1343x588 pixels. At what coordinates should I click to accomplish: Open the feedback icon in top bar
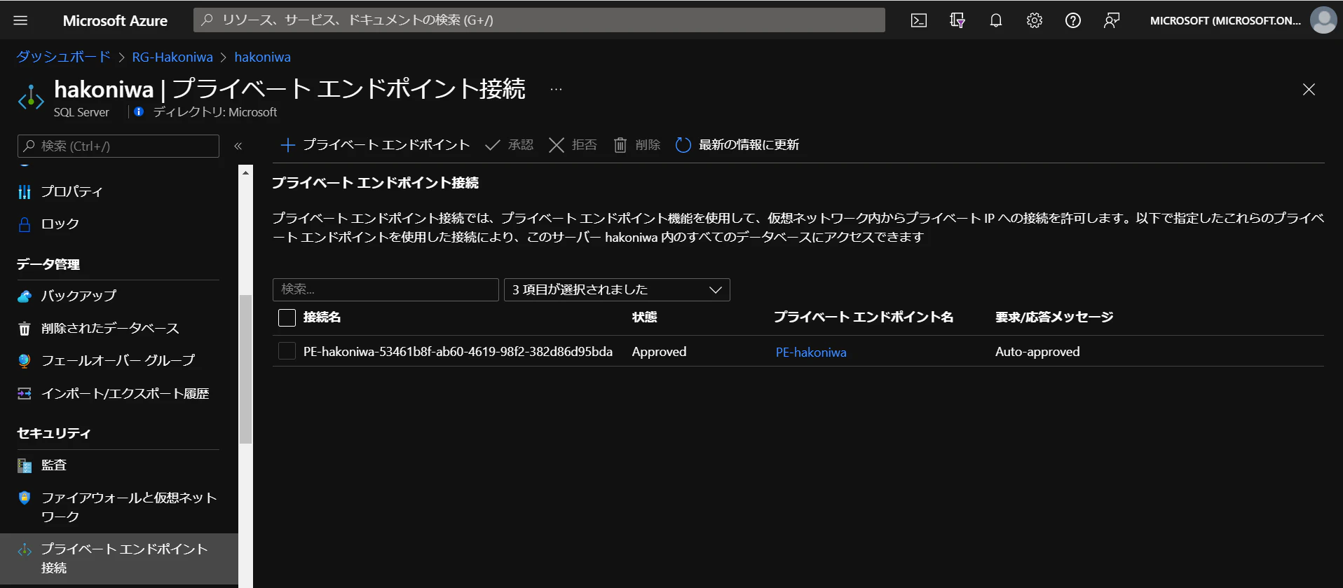[1111, 20]
